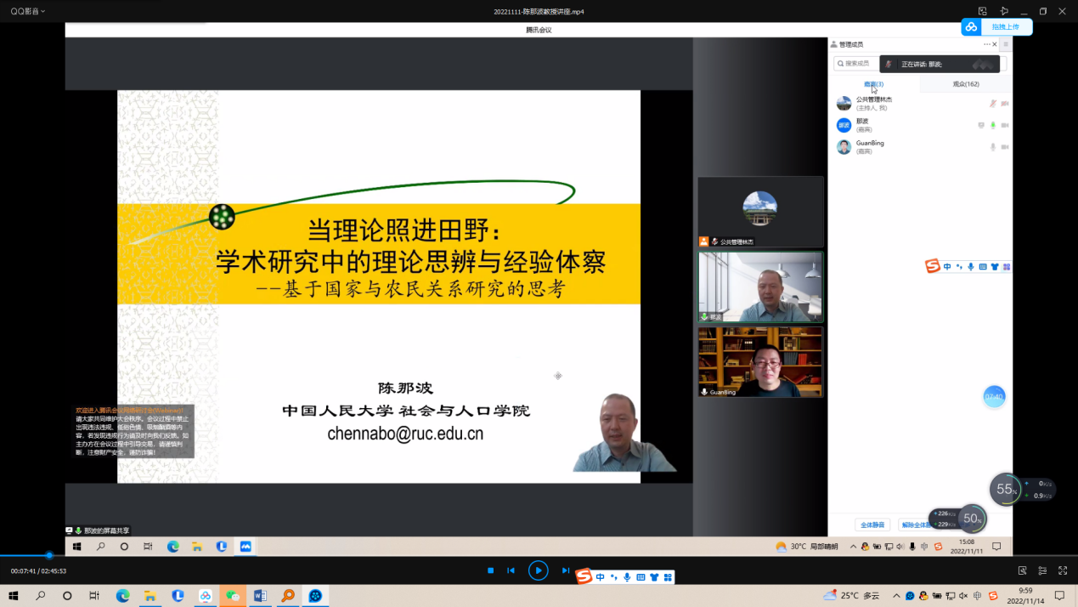Toggle 中 language mode in player-bar IME toolbar
Screen dimensions: 1078x607
pyautogui.click(x=600, y=577)
